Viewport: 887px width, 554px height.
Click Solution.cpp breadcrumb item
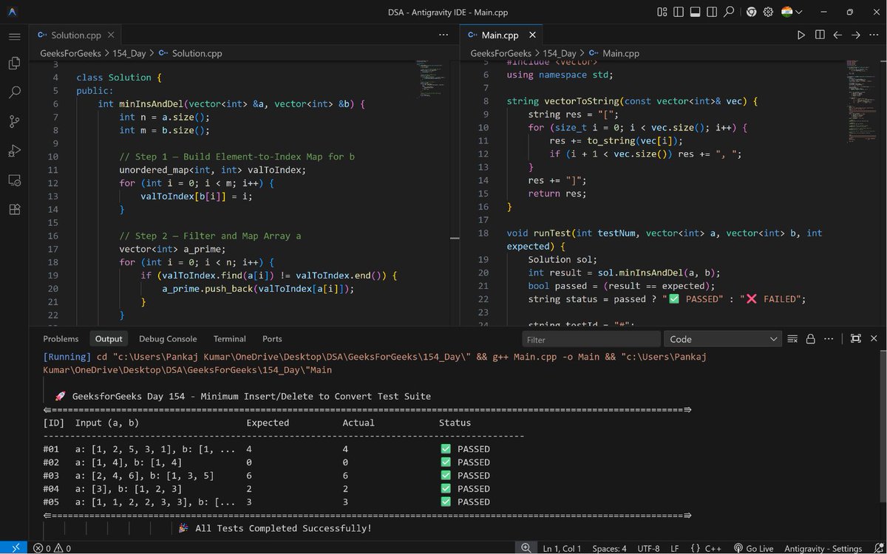coord(190,53)
